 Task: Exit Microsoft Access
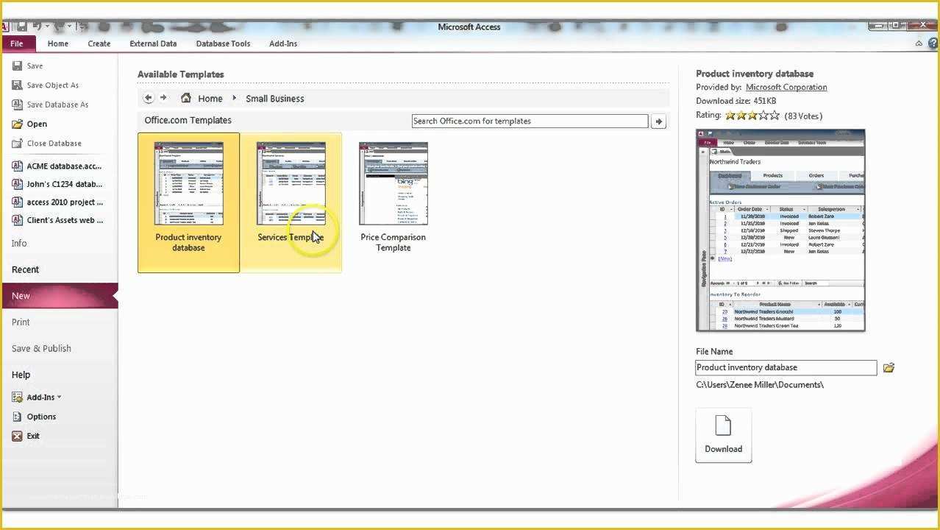coord(26,436)
